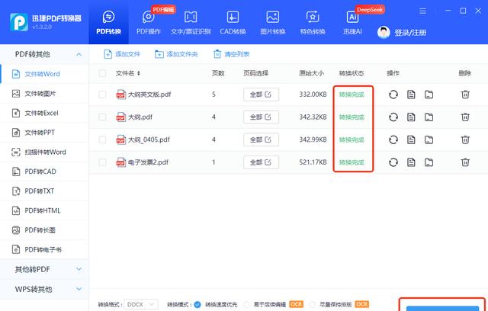Reconvert 大纲.pdf with refresh icon
This screenshot has width=488, height=311.
tap(393, 117)
